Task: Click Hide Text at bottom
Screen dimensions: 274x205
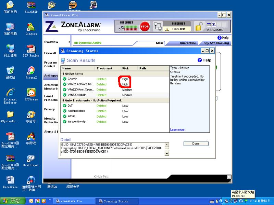Action: point(101,176)
